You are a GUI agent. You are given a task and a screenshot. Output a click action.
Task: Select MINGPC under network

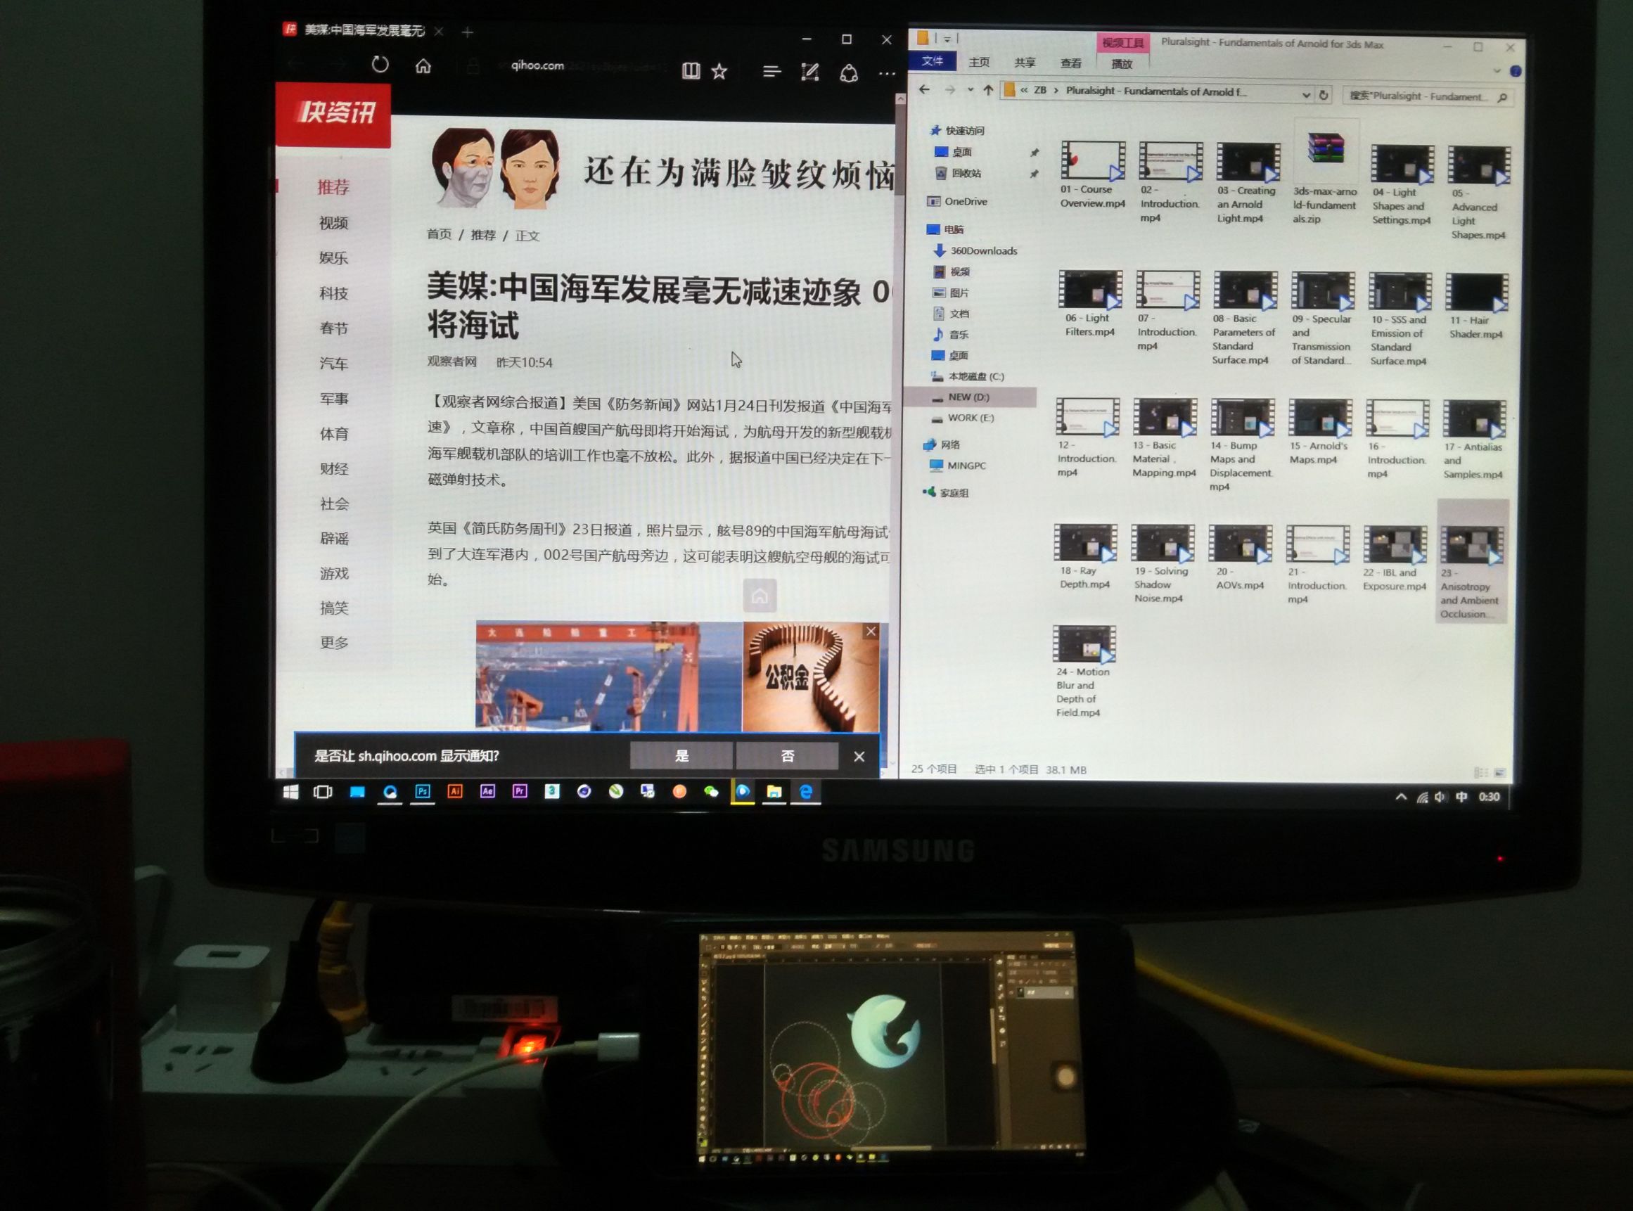tap(966, 466)
